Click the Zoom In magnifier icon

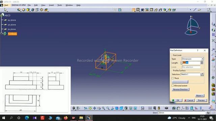(x=104, y=108)
